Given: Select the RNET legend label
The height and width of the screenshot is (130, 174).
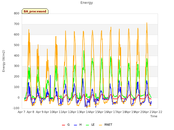Looking at the screenshot, I should pos(108,125).
